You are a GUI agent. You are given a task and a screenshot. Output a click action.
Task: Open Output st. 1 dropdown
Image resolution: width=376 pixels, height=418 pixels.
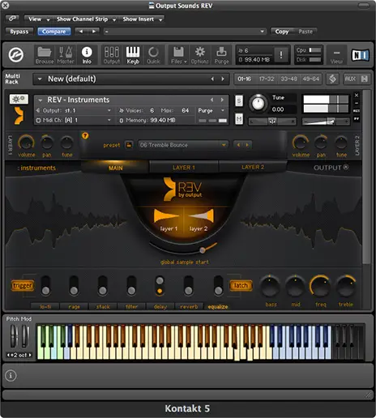[x=73, y=110]
